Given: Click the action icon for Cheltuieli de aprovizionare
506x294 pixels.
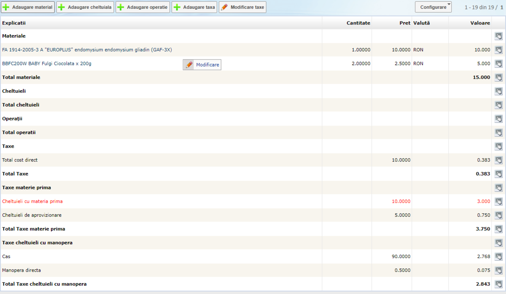Looking at the screenshot, I should tap(498, 215).
